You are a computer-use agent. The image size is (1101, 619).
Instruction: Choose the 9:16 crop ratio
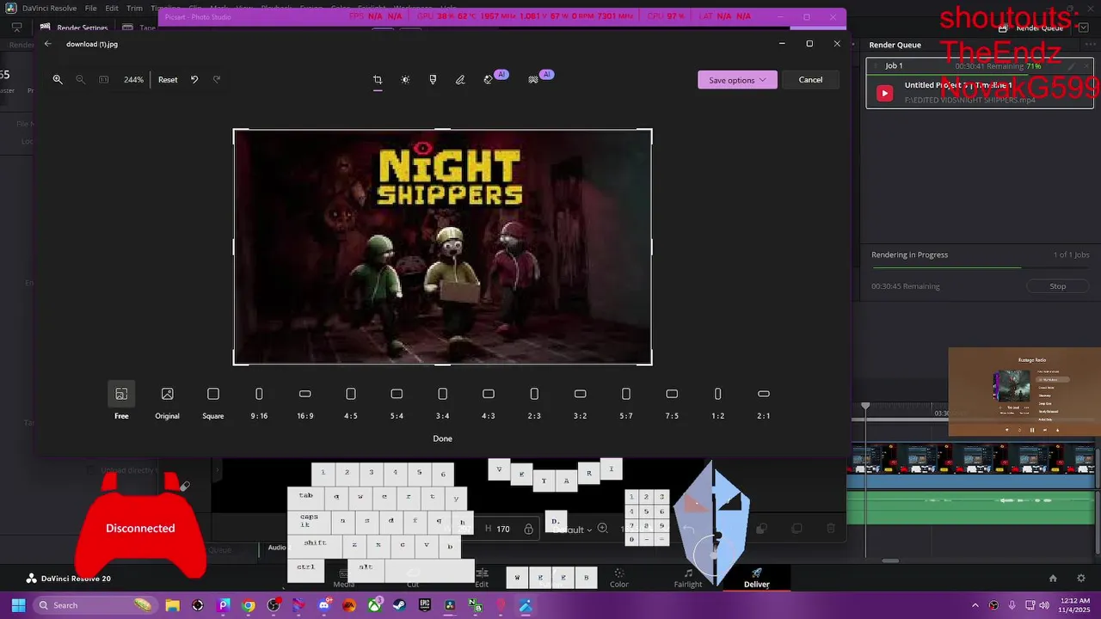[x=259, y=401]
